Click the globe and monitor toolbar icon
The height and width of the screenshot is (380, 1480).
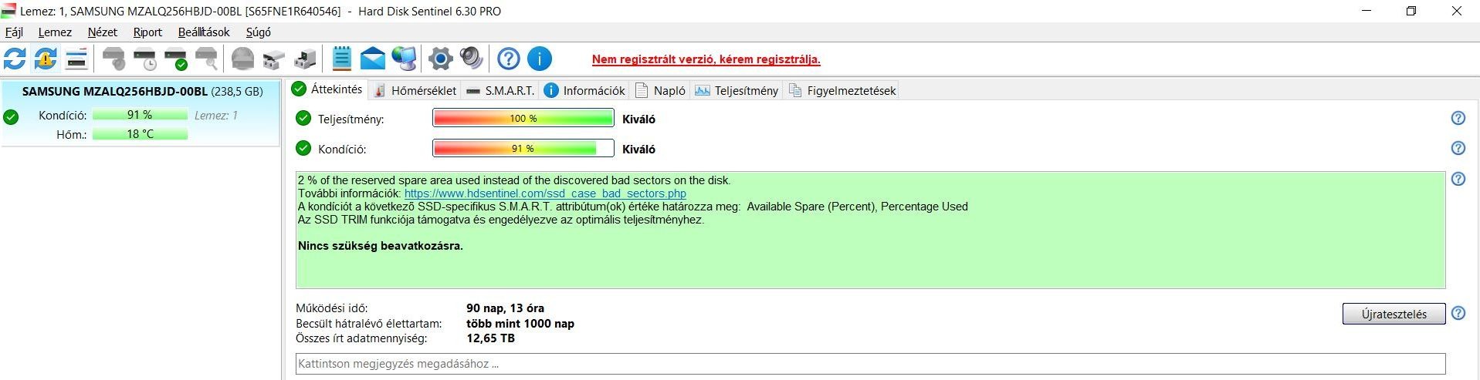(404, 59)
